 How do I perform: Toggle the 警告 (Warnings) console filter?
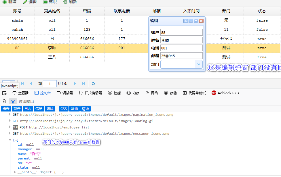(x=17, y=109)
